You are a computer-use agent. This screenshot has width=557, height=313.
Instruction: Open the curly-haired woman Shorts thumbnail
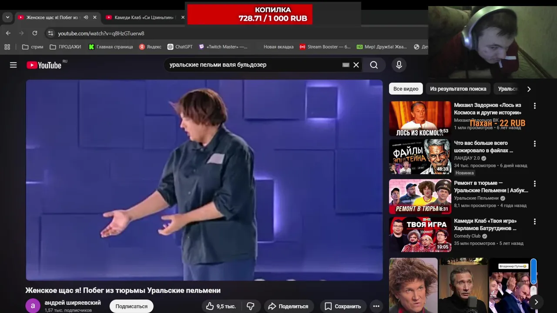[413, 285]
